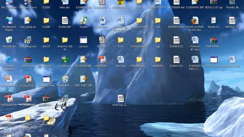Select the pgp folder icon
Viewport: 244px width, 137px height.
click(158, 40)
